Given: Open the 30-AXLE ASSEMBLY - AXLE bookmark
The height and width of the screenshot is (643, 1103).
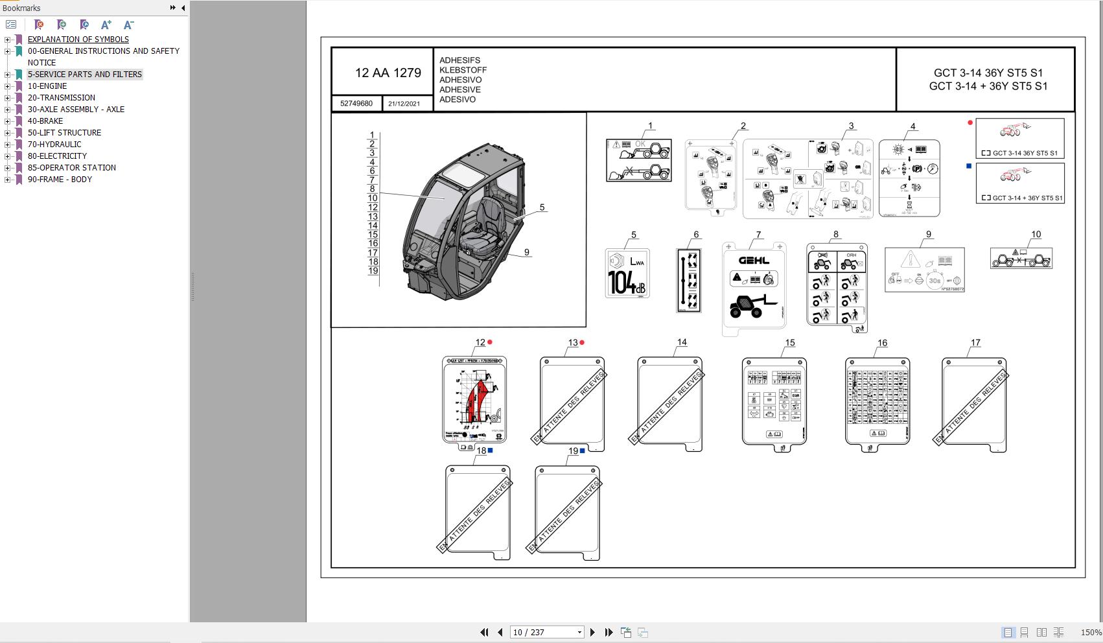Looking at the screenshot, I should click(76, 110).
